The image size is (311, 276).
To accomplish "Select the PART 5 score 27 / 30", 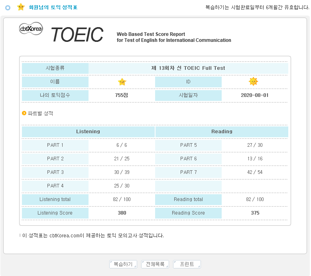I will tap(255, 145).
